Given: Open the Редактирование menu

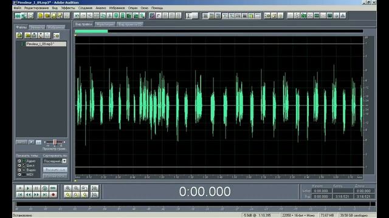Looking at the screenshot, I should pyautogui.click(x=36, y=8).
